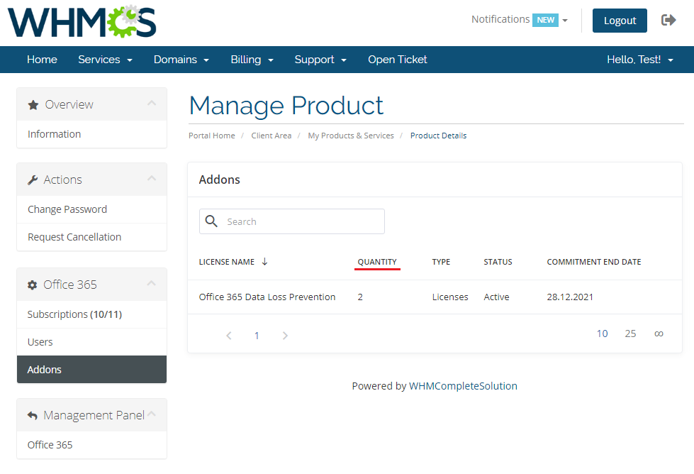Screen dimensions: 694x474
Task: Click the WHMCS logo
Action: tap(82, 22)
